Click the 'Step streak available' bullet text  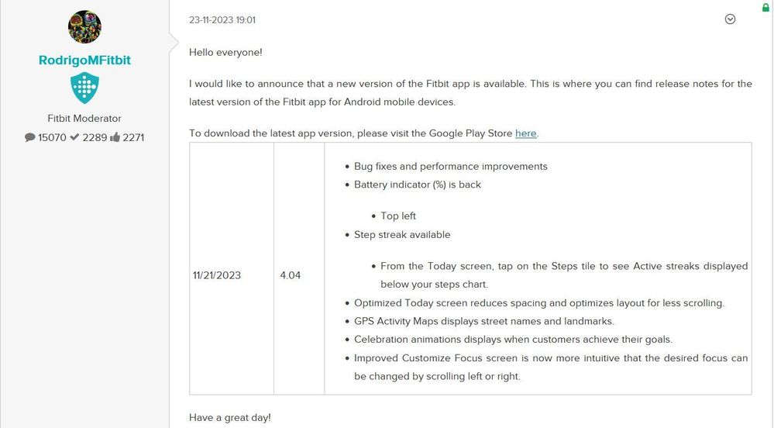(402, 235)
